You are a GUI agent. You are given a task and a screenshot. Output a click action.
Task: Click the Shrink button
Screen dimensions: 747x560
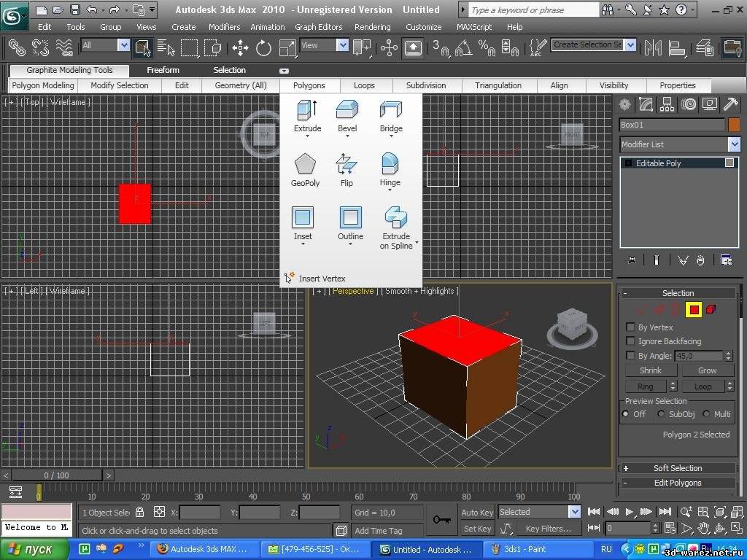click(x=650, y=370)
